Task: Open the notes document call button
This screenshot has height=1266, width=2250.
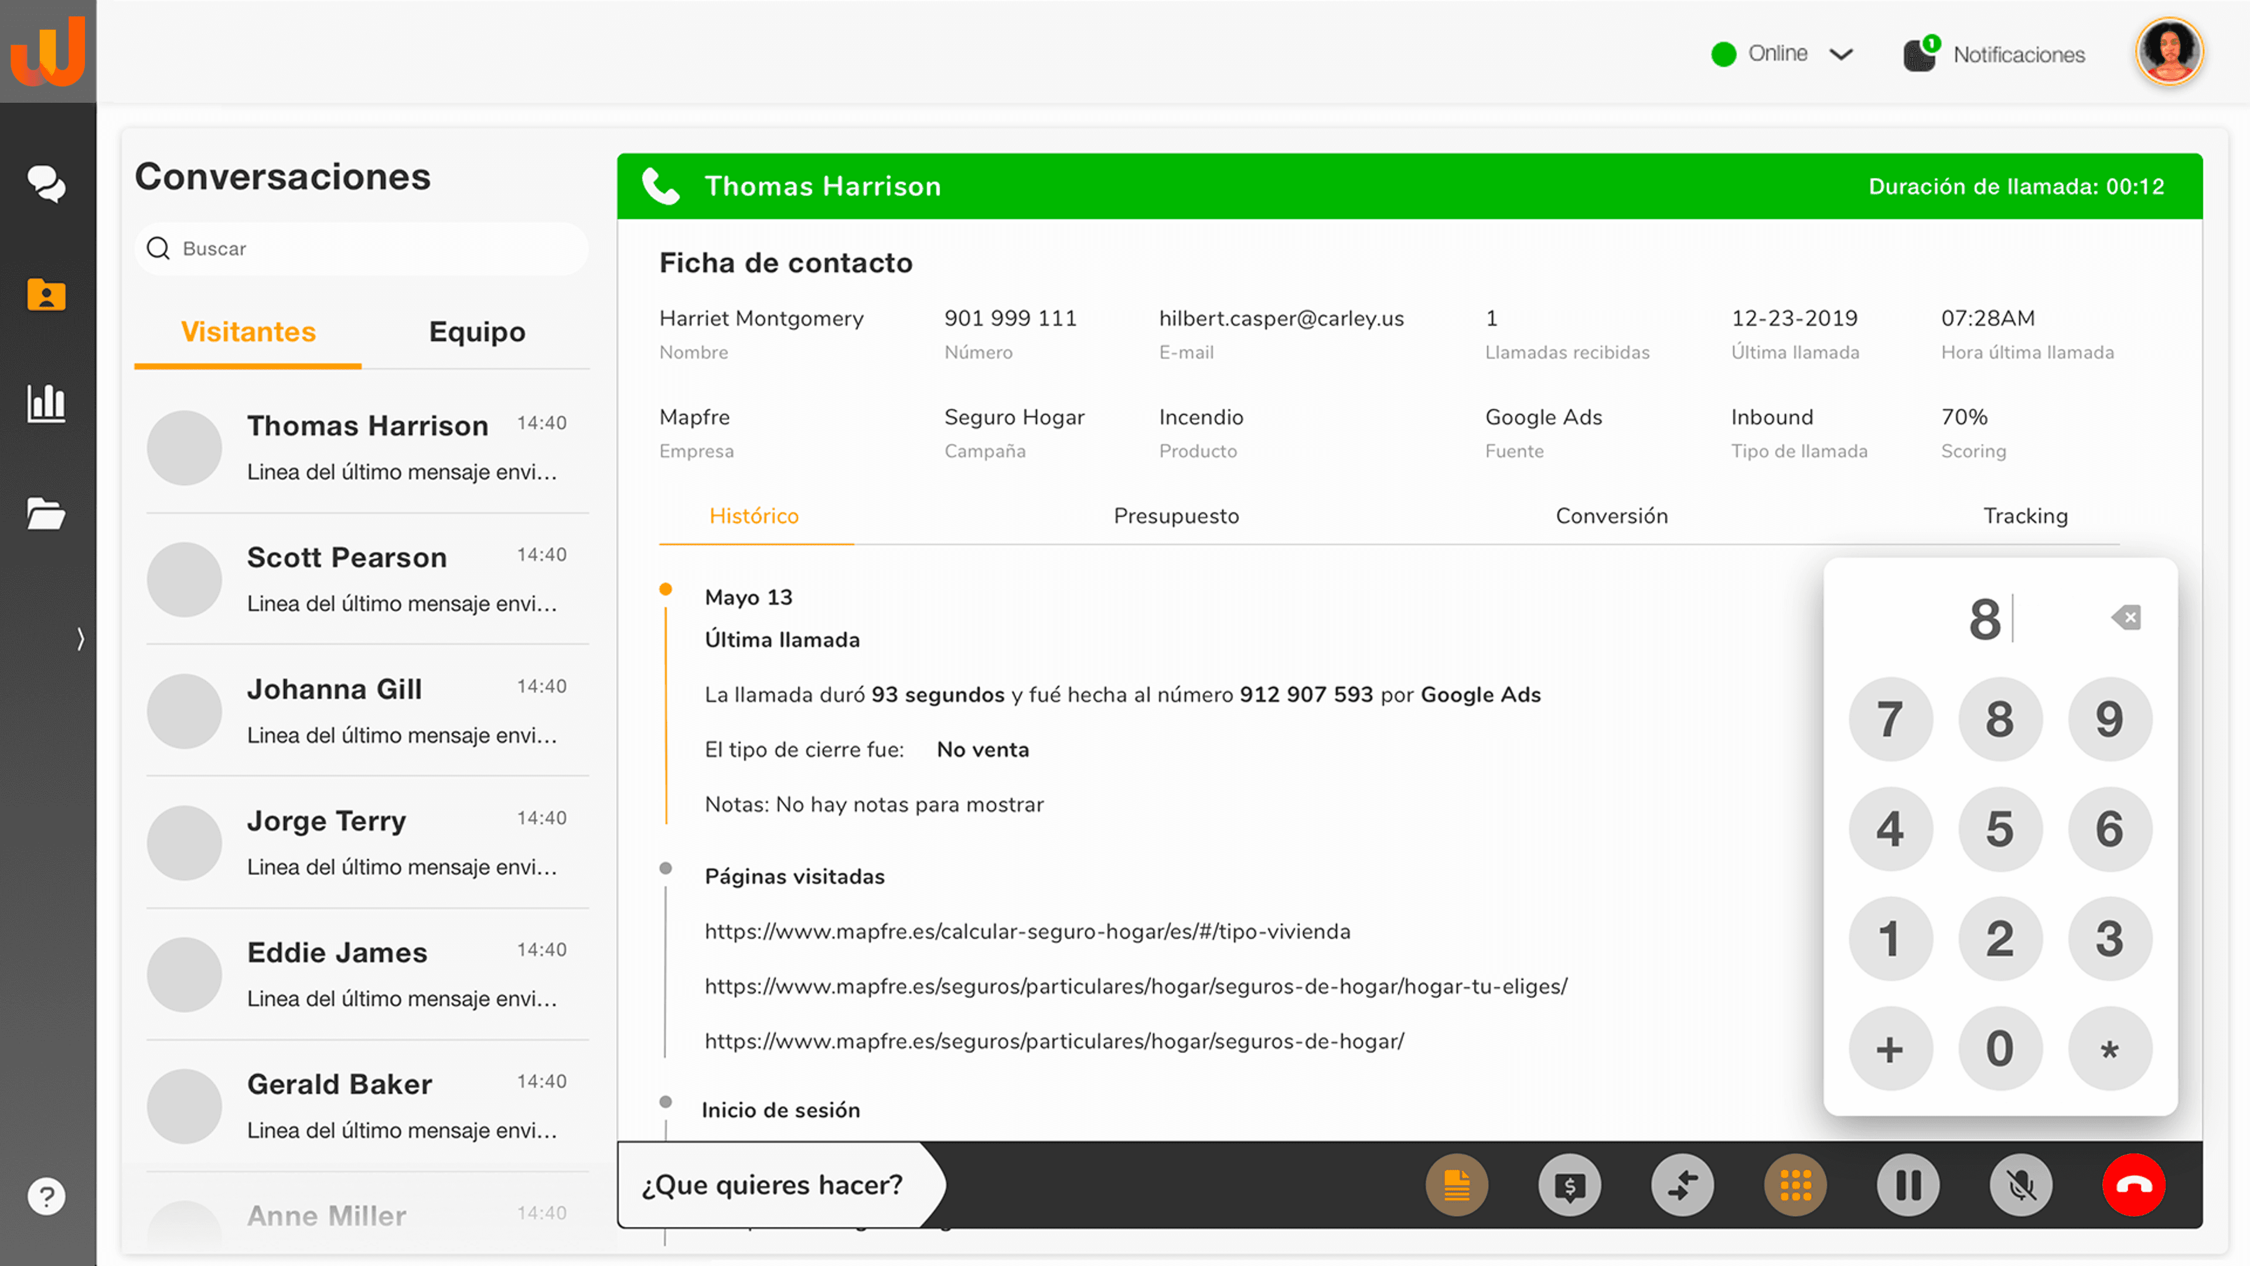Action: tap(1457, 1186)
